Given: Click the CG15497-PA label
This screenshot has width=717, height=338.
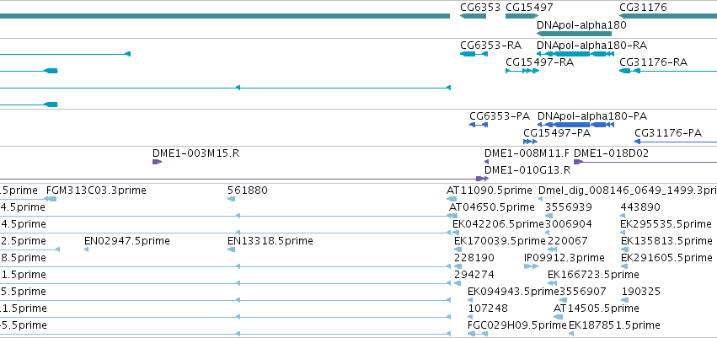Looking at the screenshot, I should (557, 133).
